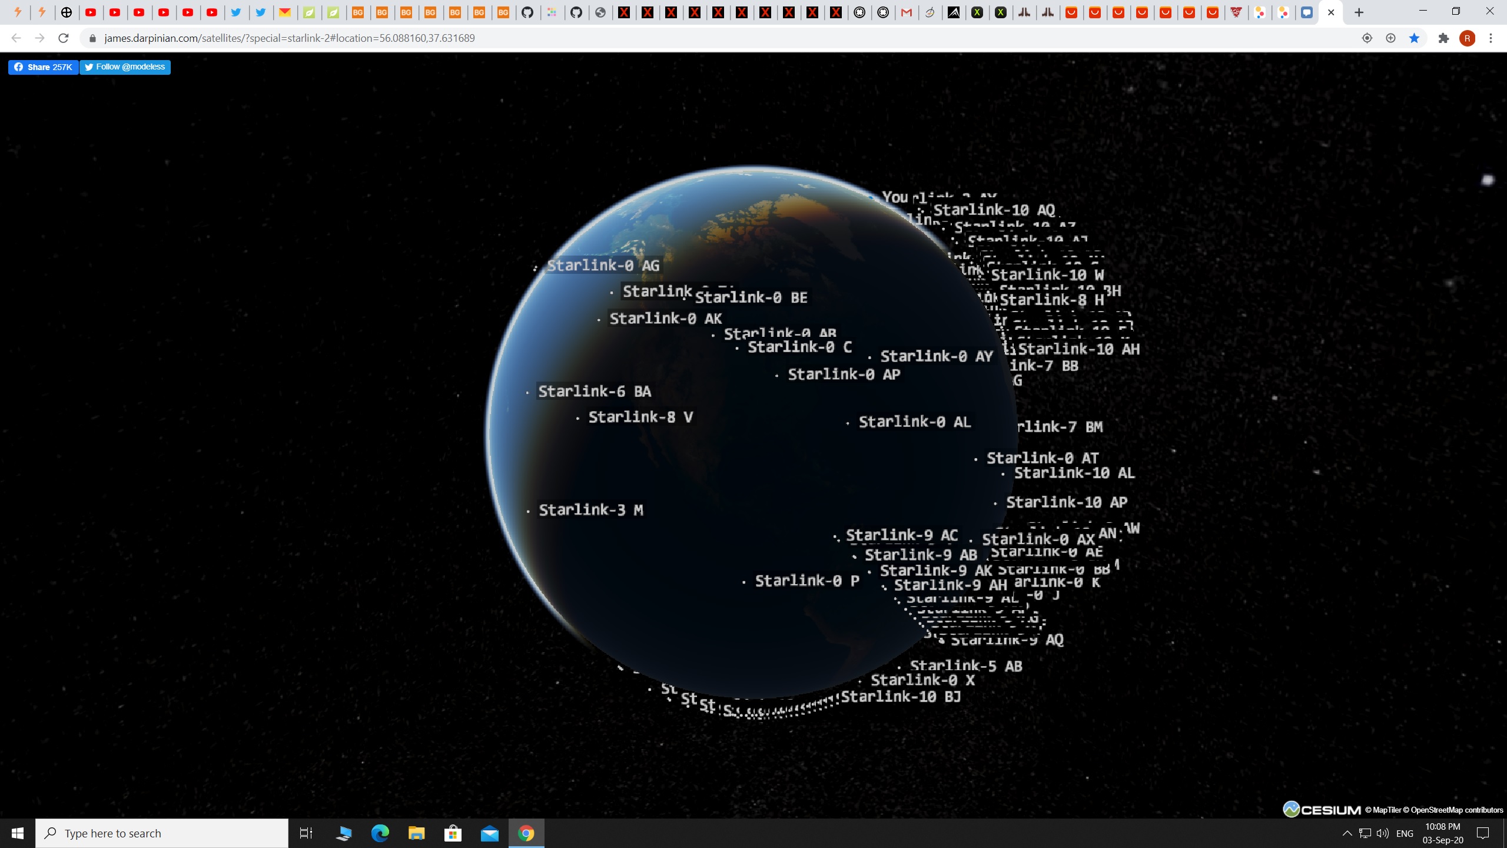Select the Starlink-10 AP satellite label
1507x848 pixels.
pos(1067,502)
